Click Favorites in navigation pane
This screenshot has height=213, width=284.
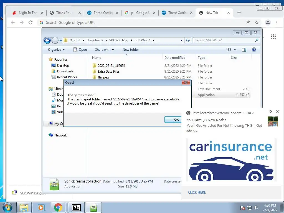[x=61, y=60]
